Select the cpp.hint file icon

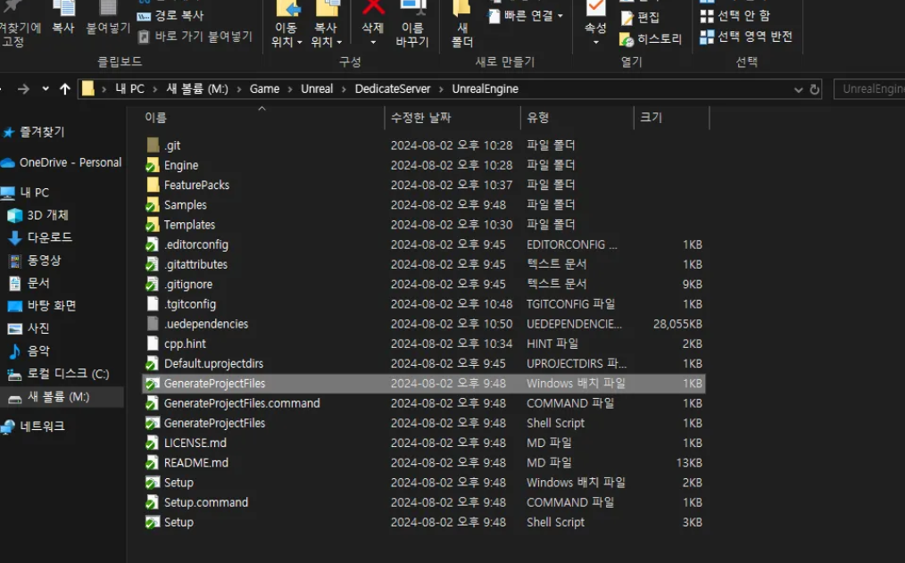[153, 344]
